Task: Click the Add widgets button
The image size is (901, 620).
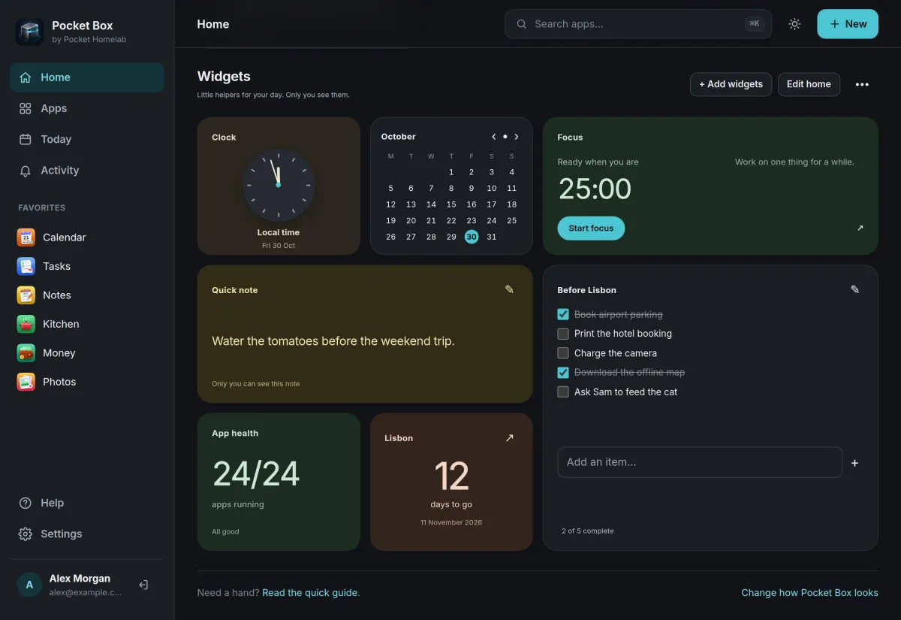Action: click(731, 84)
